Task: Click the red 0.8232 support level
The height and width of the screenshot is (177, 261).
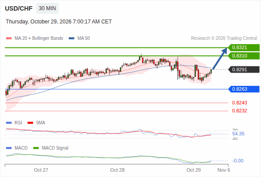Action: tap(239, 111)
